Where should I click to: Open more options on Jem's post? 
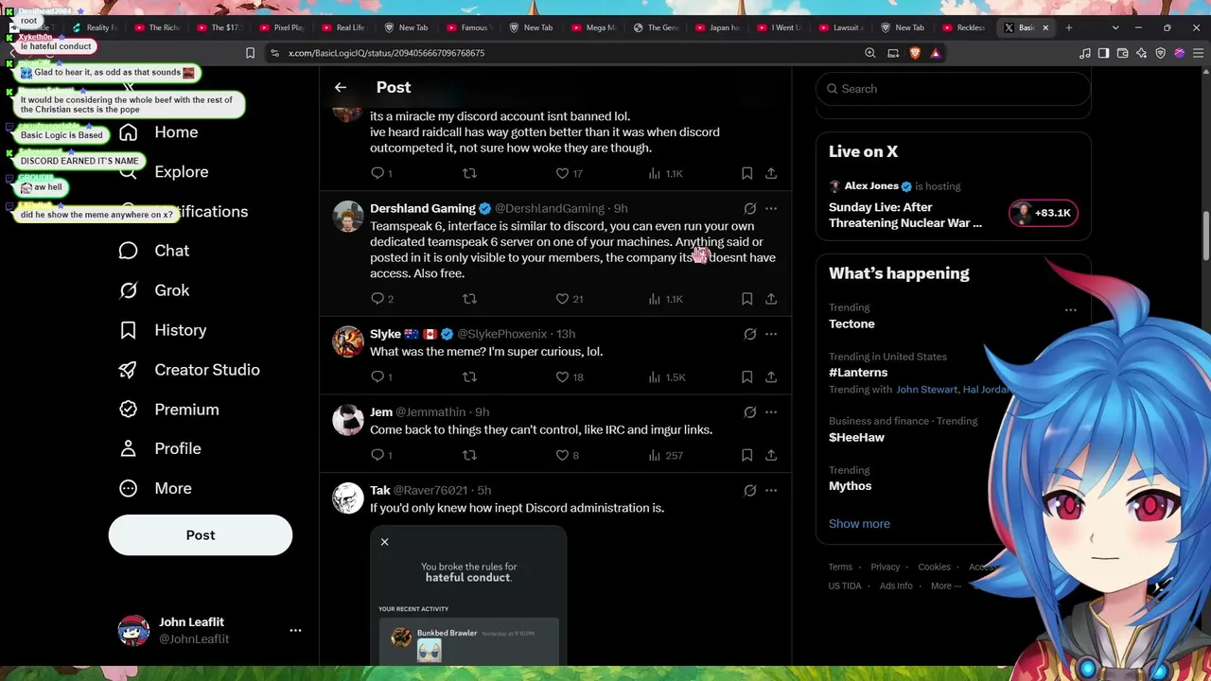(x=771, y=412)
